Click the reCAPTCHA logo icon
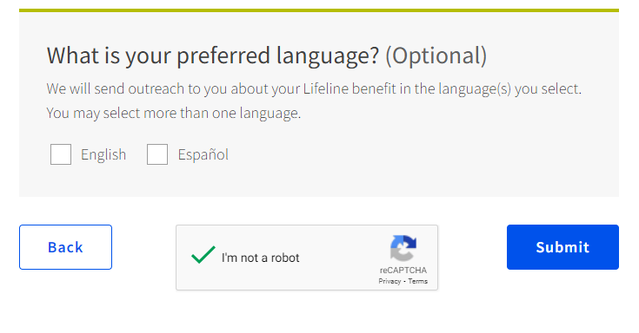This screenshot has height=333, width=639. point(403,248)
